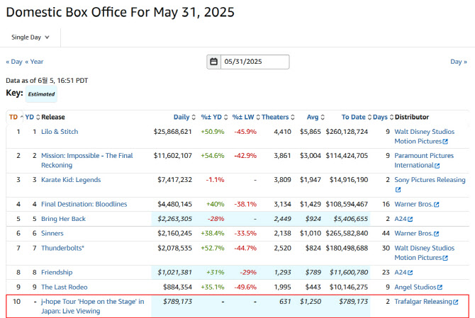Open the Sinners movie link
475x318 pixels.
[52, 233]
